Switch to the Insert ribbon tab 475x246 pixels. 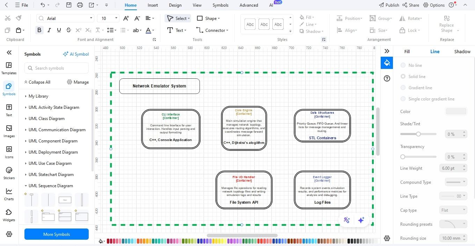point(153,5)
